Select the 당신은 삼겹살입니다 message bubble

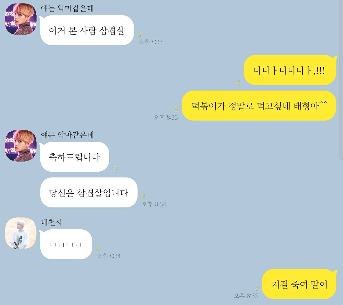coord(89,192)
